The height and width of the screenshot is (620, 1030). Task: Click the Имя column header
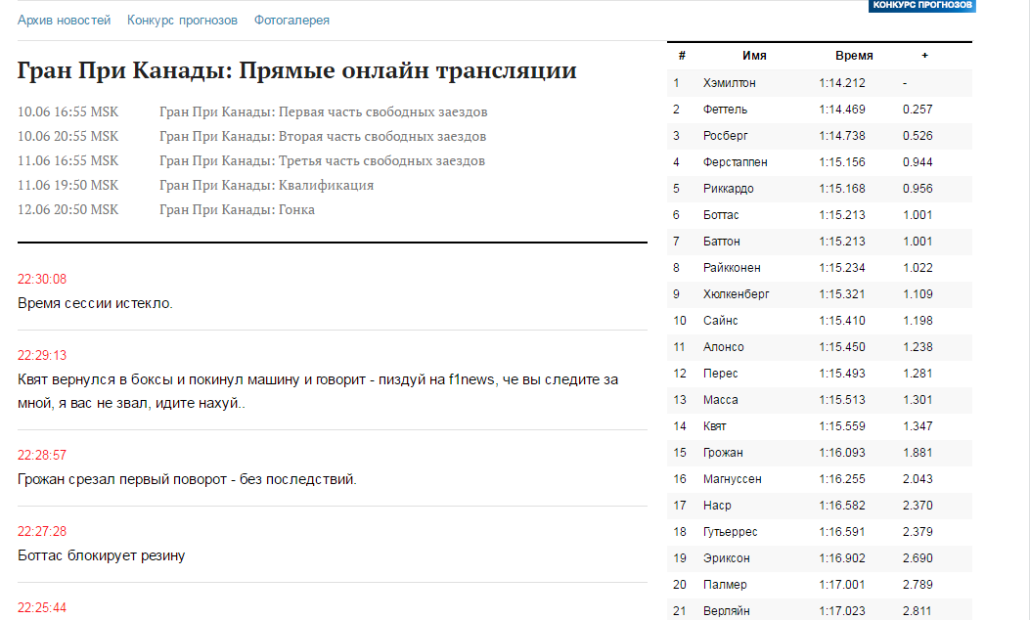tap(754, 56)
